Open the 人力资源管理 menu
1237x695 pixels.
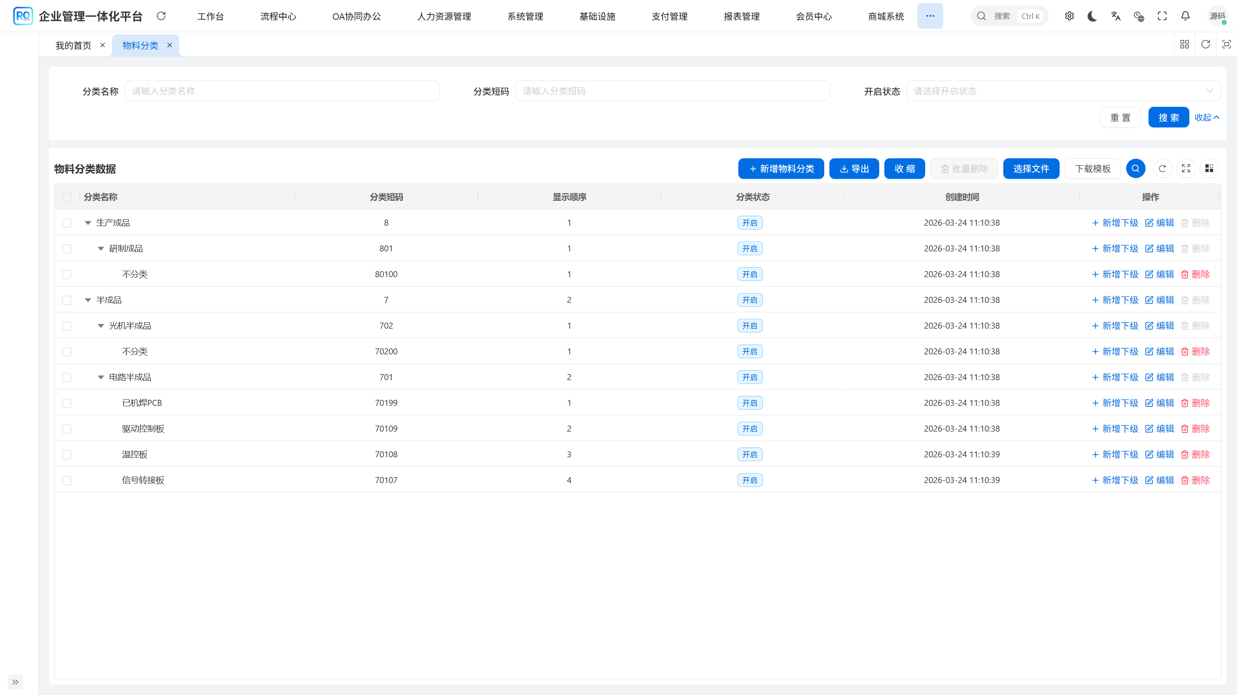[444, 16]
